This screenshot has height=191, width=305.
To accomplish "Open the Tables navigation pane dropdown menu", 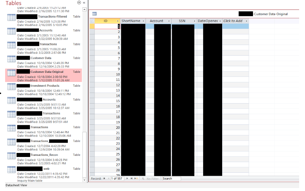I will coord(79,3).
